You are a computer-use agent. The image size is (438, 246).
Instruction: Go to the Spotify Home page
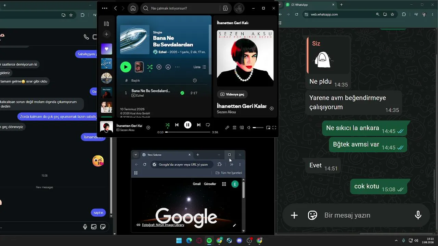coord(133,8)
